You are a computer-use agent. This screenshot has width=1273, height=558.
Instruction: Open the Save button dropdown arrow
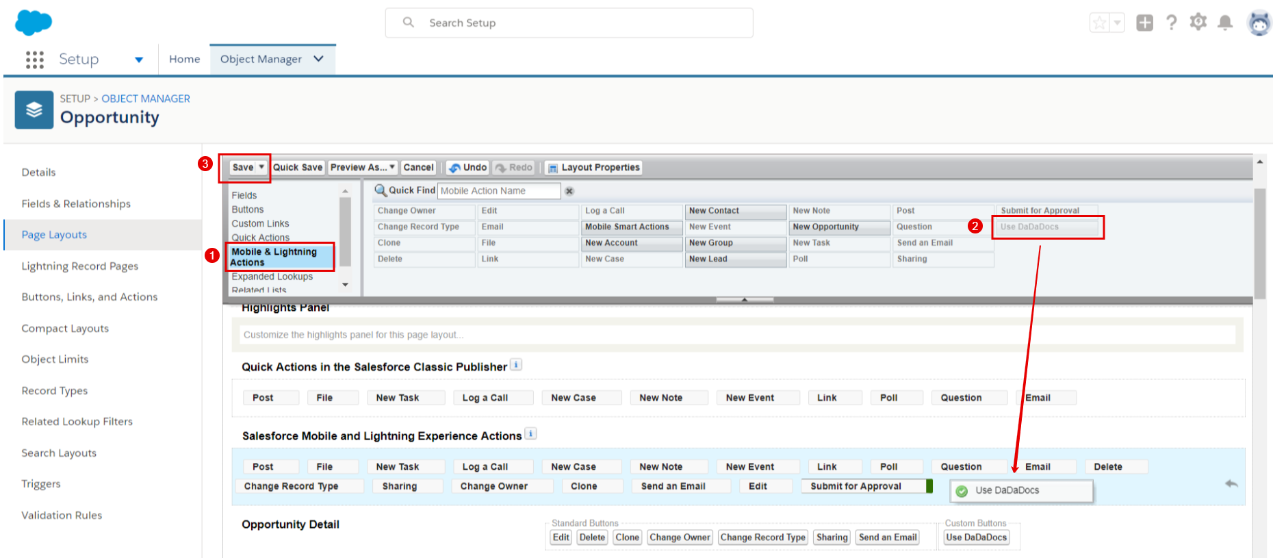click(x=261, y=167)
